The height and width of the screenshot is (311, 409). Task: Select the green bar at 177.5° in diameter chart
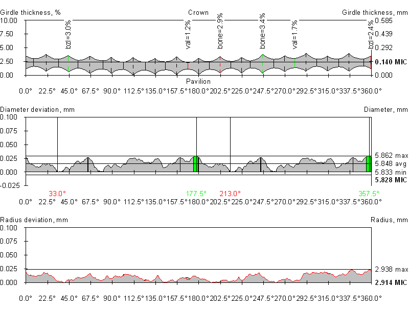[196, 164]
